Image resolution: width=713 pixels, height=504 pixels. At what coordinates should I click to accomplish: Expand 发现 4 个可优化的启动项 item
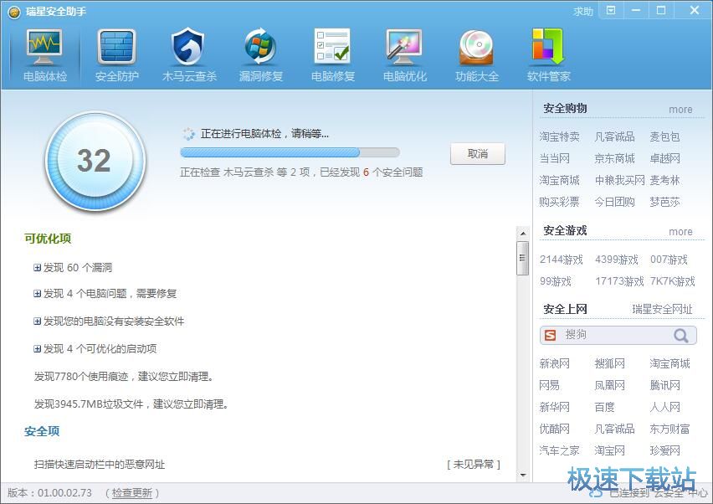tap(37, 349)
